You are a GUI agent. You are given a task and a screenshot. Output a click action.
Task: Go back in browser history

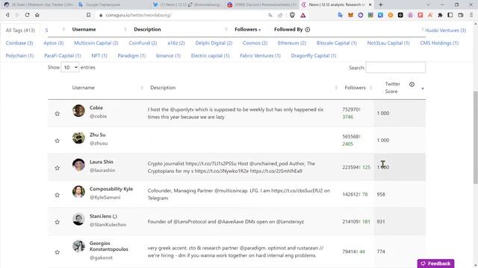7,15
